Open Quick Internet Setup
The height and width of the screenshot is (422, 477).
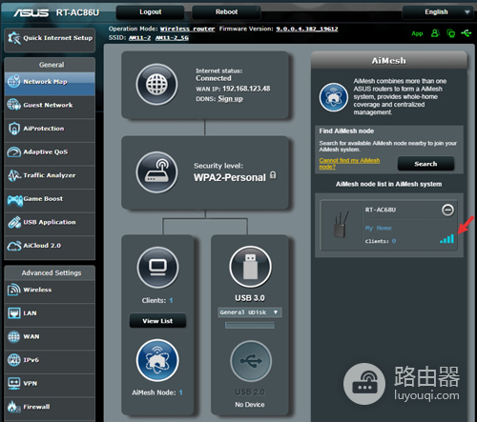click(x=50, y=39)
